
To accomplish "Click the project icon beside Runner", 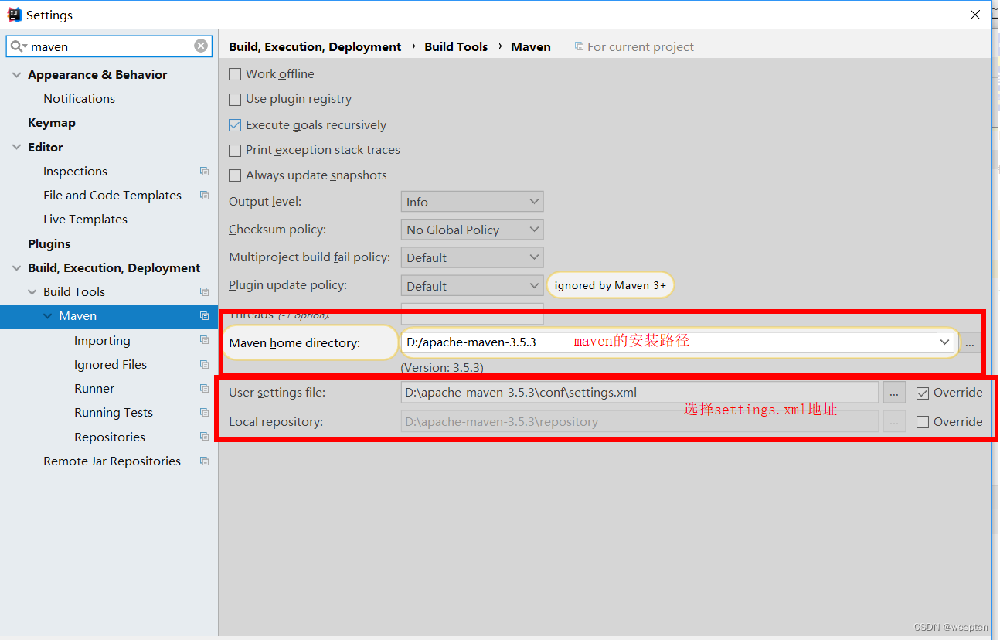I will click(x=204, y=389).
